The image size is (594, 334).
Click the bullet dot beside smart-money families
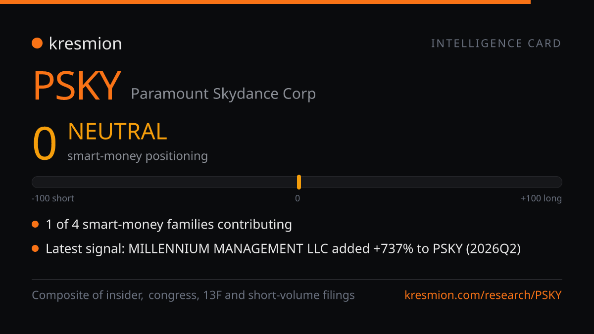point(35,225)
